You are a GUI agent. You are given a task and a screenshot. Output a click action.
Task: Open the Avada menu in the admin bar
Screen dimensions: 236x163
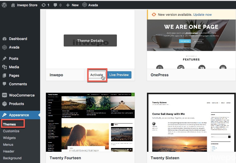pos(90,5)
